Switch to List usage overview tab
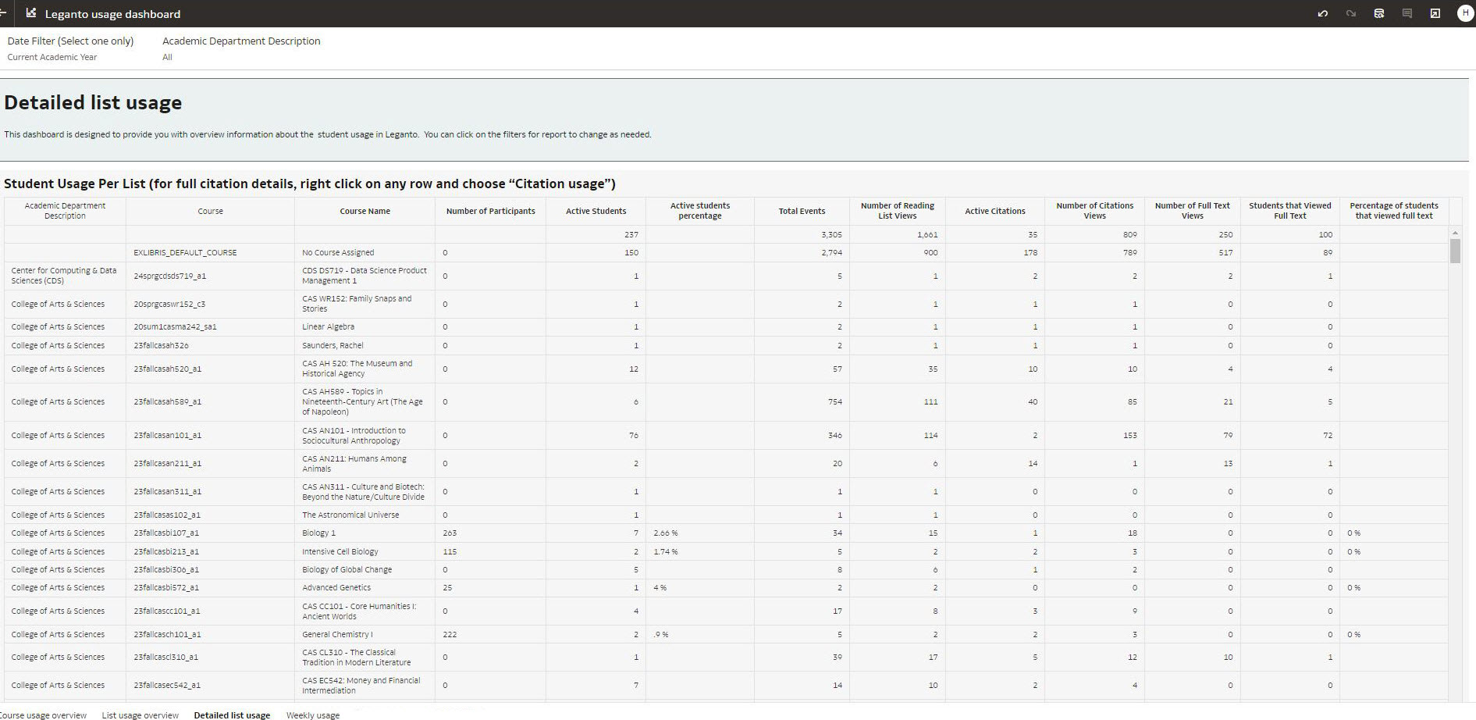The height and width of the screenshot is (720, 1476). [140, 715]
